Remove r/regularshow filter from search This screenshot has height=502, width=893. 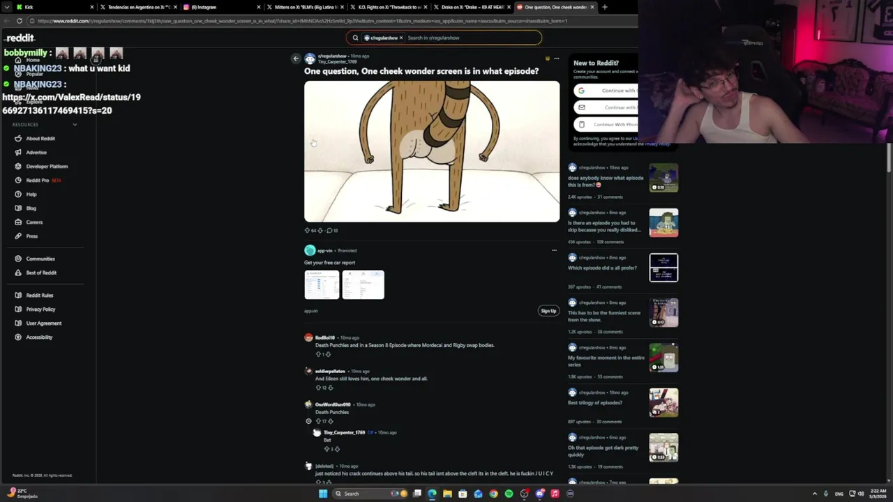click(x=401, y=38)
